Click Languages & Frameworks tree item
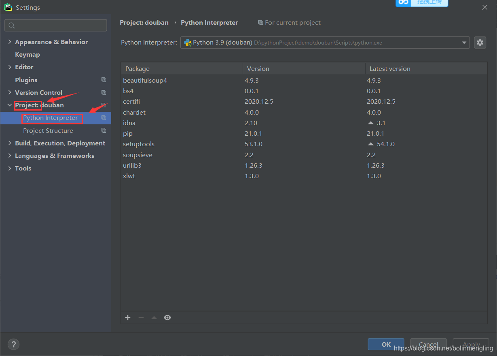Image resolution: width=497 pixels, height=356 pixels. [55, 156]
